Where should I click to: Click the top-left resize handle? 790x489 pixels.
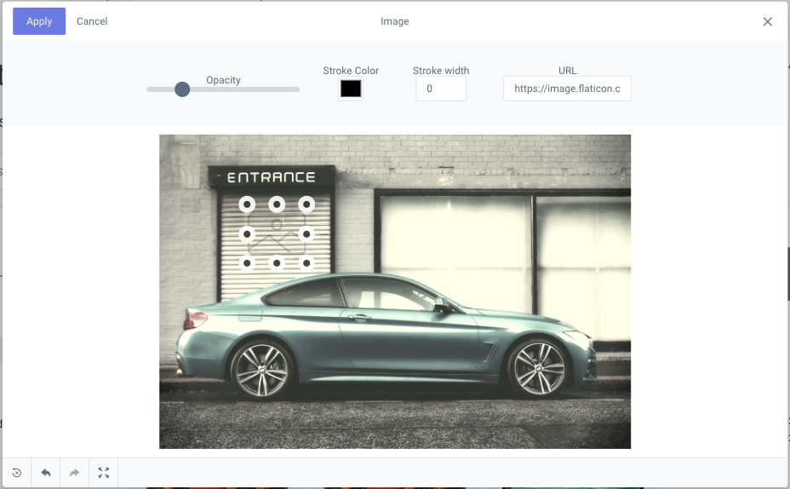247,204
